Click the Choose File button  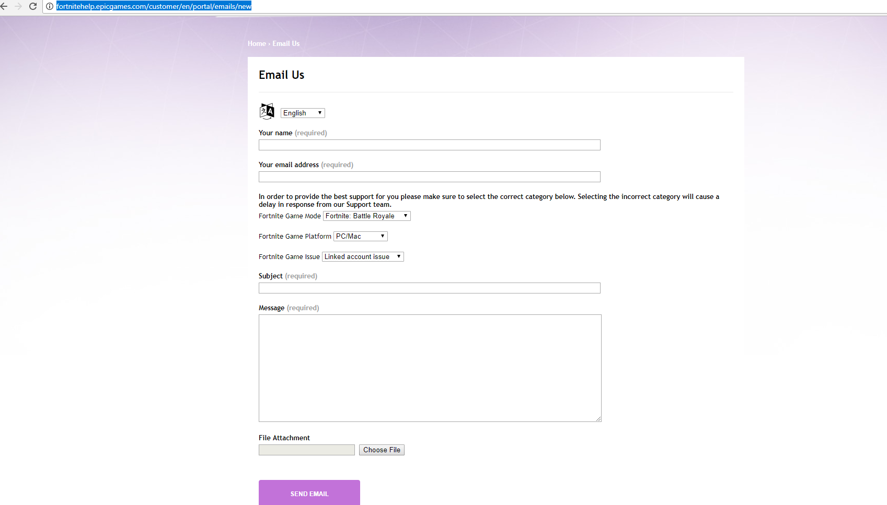pyautogui.click(x=382, y=450)
